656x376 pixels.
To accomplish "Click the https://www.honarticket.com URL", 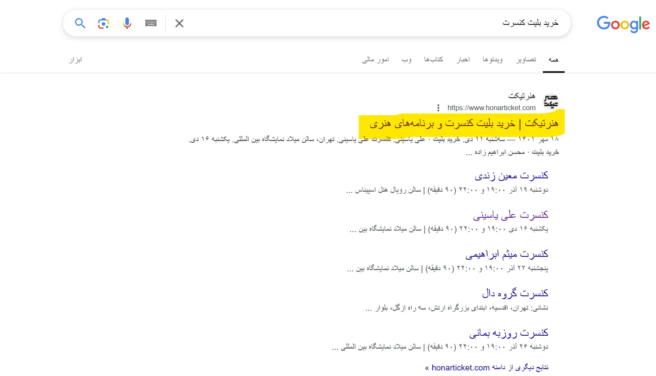I will pos(491,108).
